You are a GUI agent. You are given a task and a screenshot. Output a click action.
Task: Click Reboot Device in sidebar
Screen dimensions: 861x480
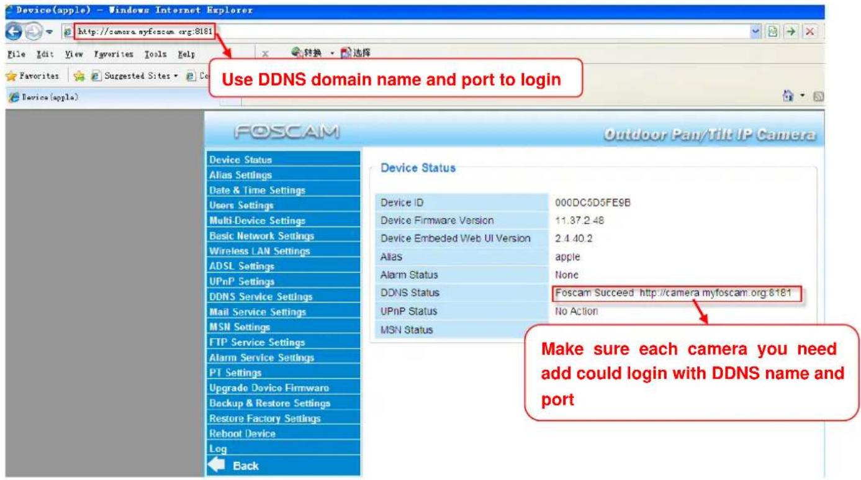283,433
